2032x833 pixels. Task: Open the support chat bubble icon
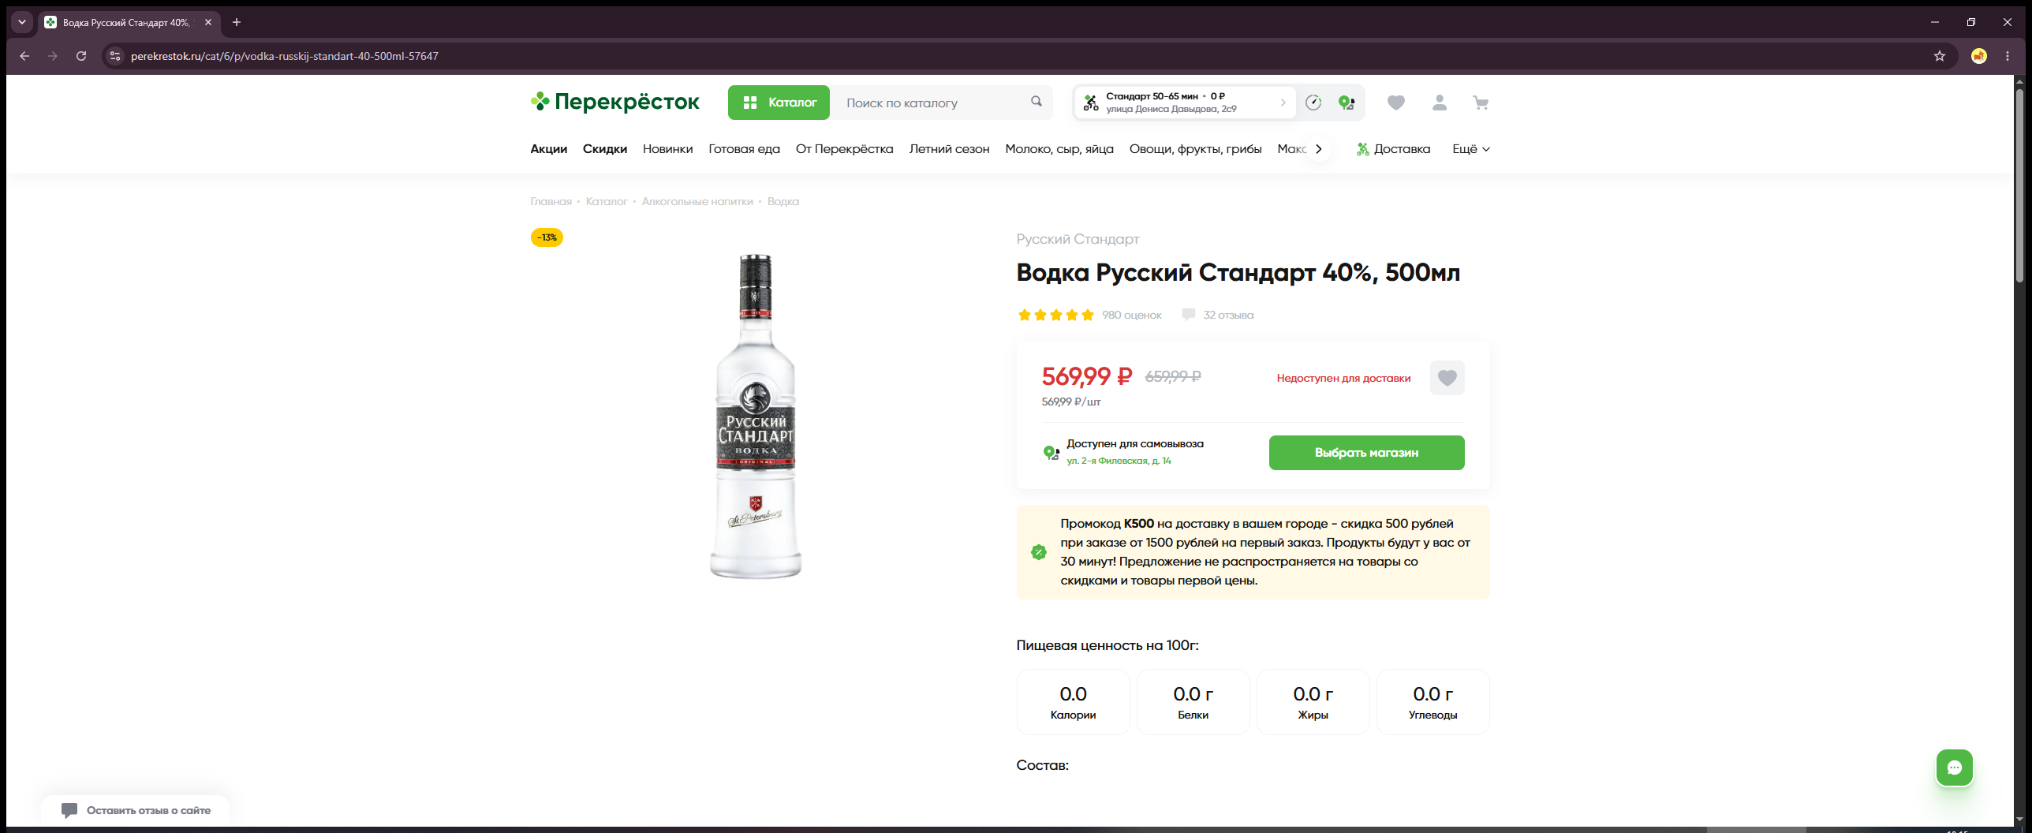pos(1955,768)
